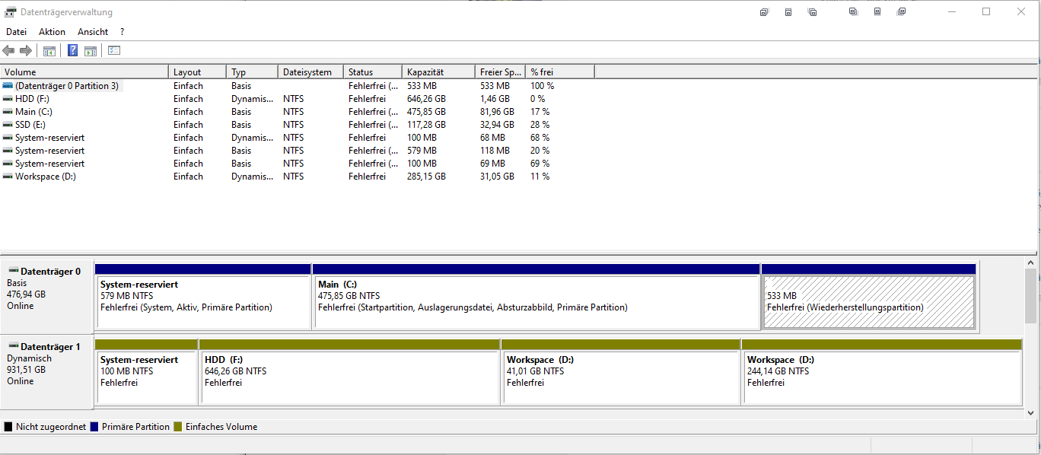Click the drive icon of HDD (F:) row
The width and height of the screenshot is (1041, 455).
8,99
